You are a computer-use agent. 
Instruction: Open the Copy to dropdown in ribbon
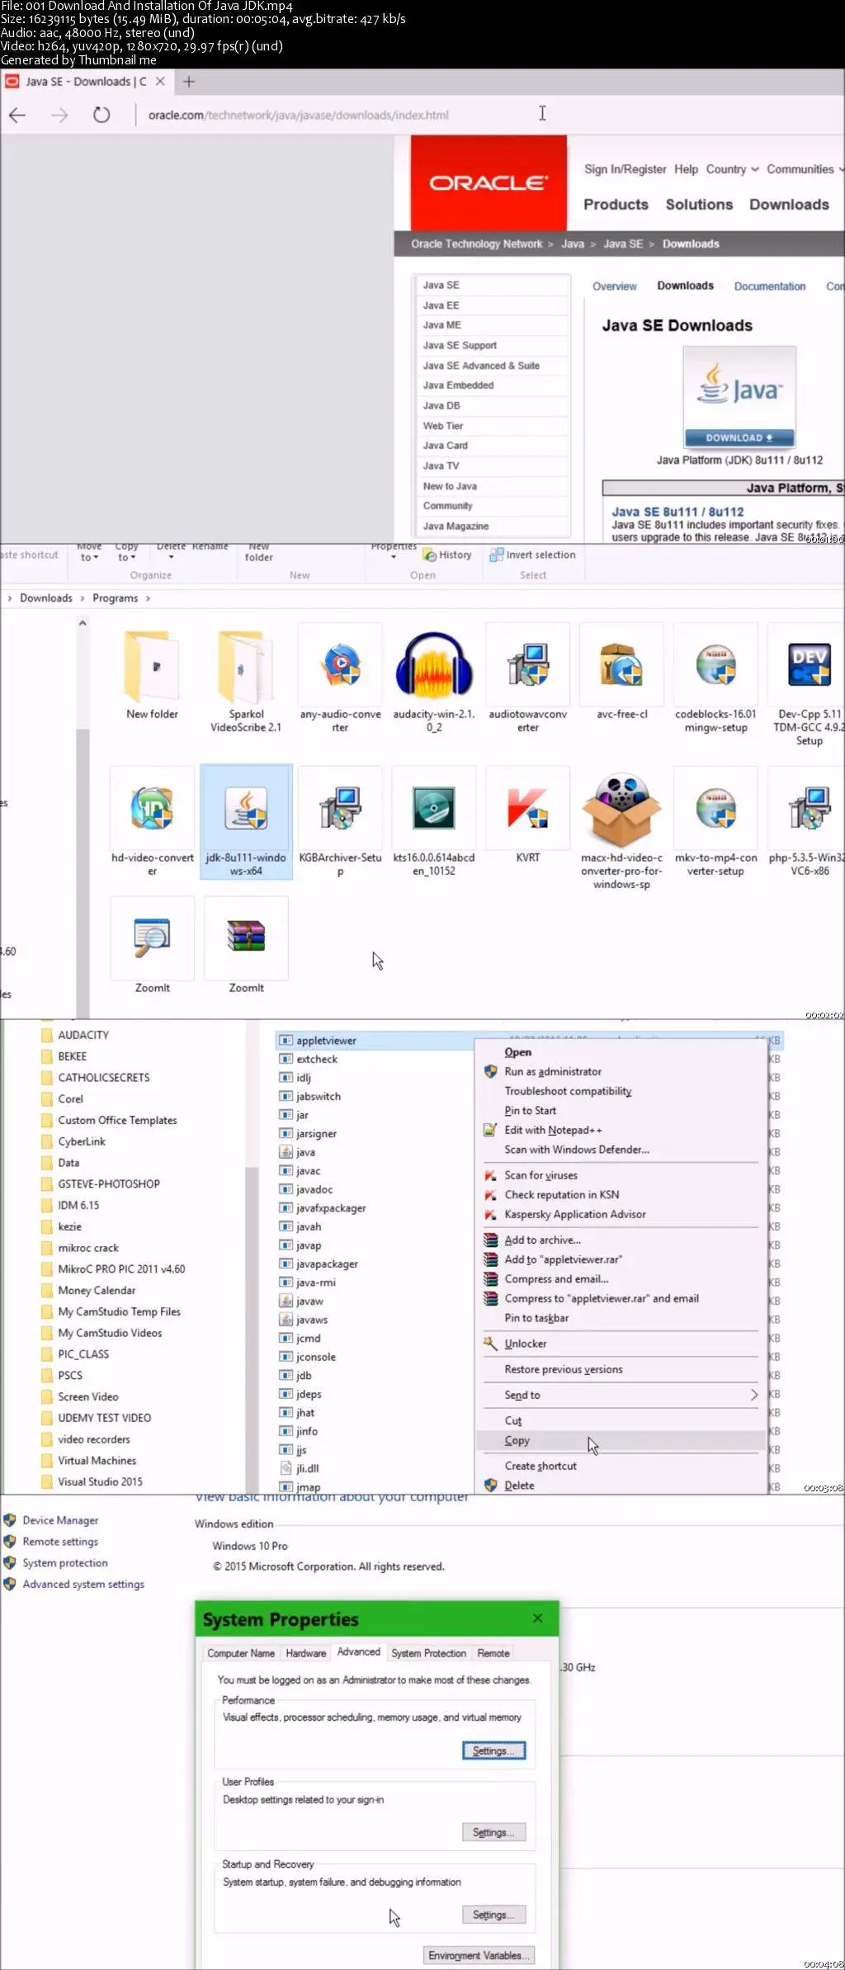tap(125, 552)
